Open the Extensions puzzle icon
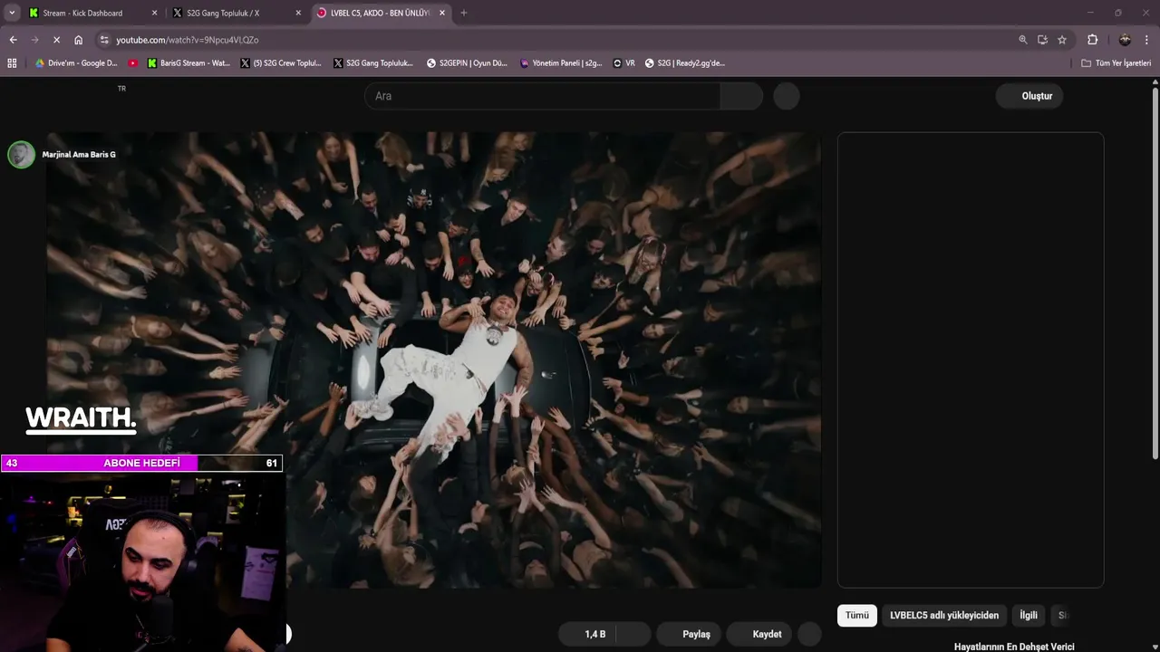This screenshot has width=1160, height=652. [1093, 40]
